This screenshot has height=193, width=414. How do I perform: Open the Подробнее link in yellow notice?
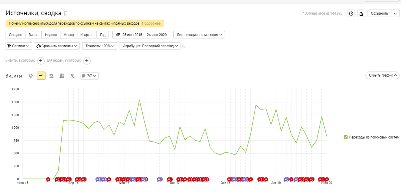point(151,23)
